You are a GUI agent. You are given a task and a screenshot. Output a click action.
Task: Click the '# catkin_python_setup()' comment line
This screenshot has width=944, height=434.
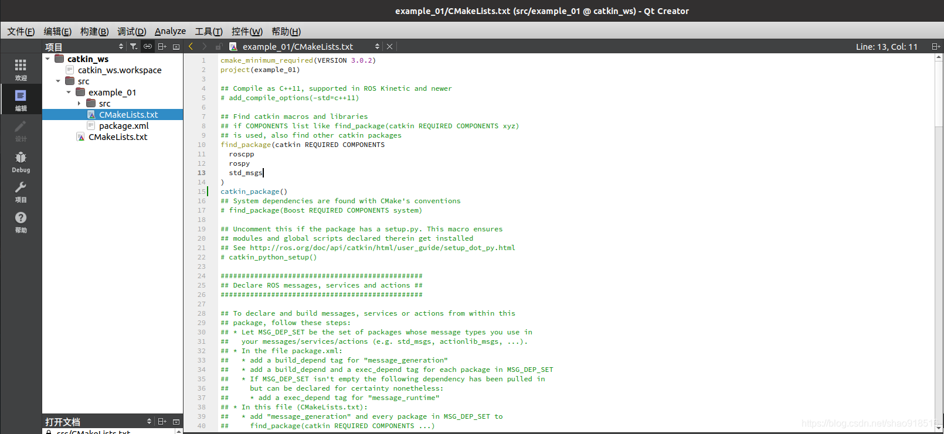tap(269, 257)
